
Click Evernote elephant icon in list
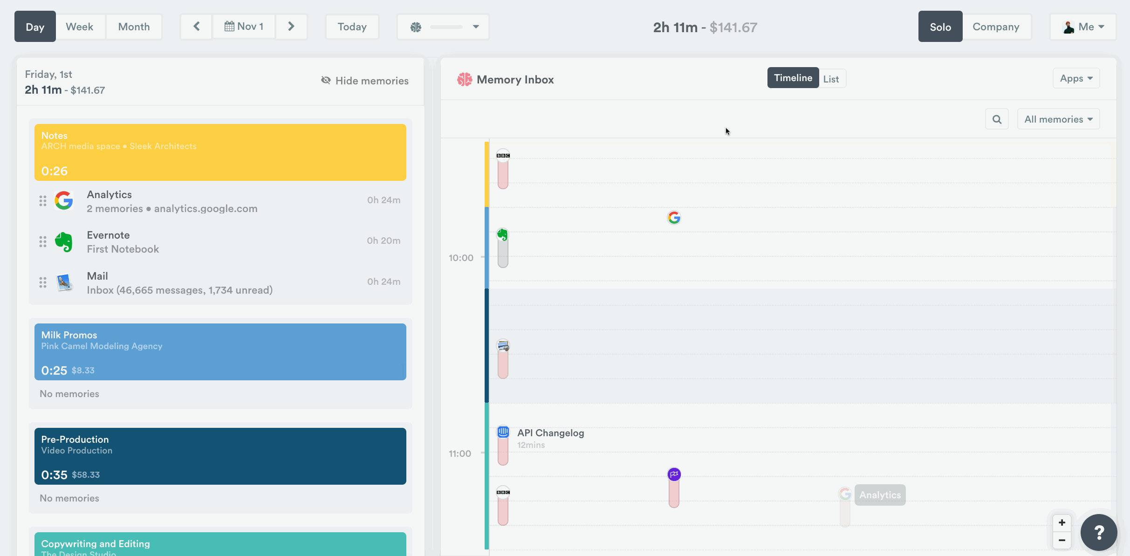tap(64, 242)
